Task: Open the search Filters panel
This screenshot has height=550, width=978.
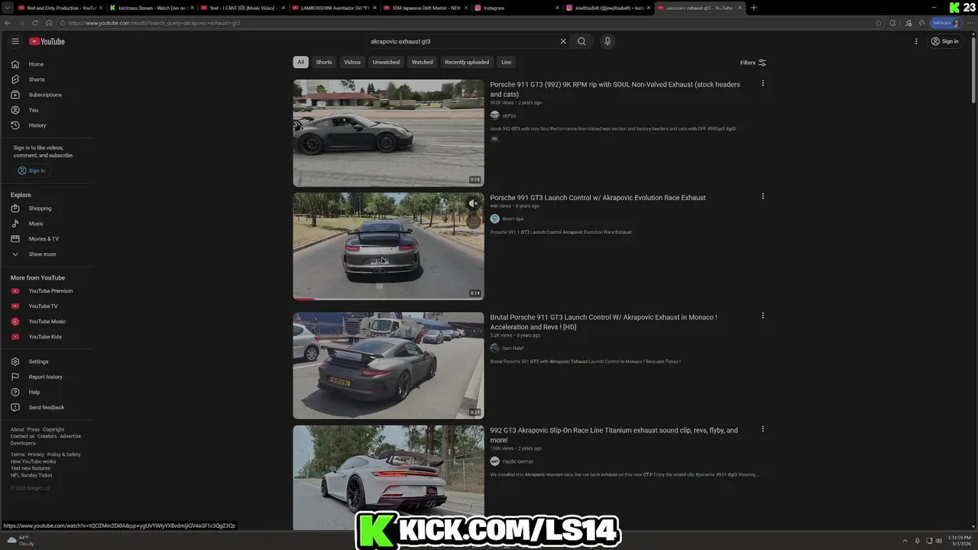Action: [x=753, y=63]
